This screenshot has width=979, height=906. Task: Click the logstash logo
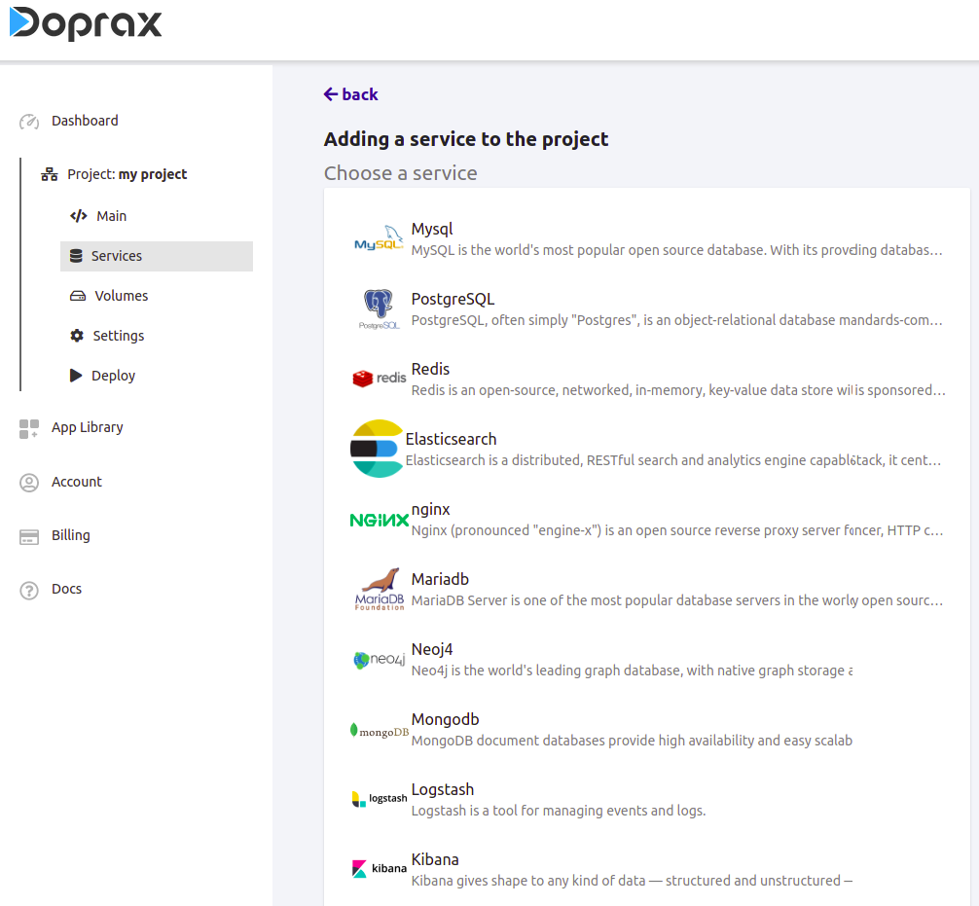pos(379,799)
